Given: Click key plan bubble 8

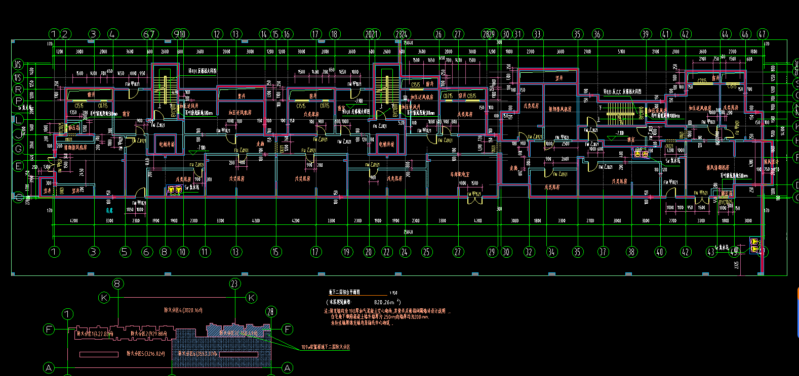Looking at the screenshot, I should pyautogui.click(x=117, y=284).
